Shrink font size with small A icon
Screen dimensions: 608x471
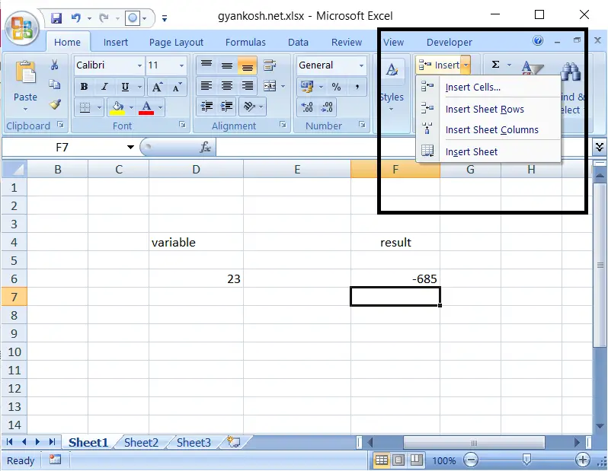tap(177, 87)
